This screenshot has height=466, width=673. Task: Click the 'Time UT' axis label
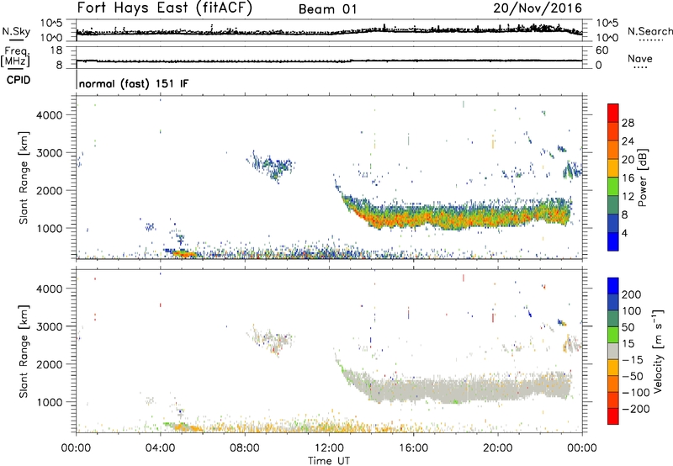point(329,461)
